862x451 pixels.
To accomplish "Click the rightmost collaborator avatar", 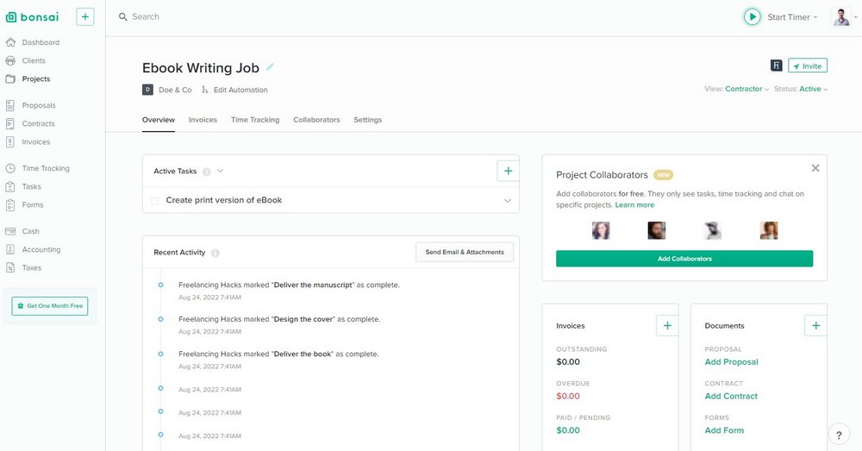I will pos(769,230).
